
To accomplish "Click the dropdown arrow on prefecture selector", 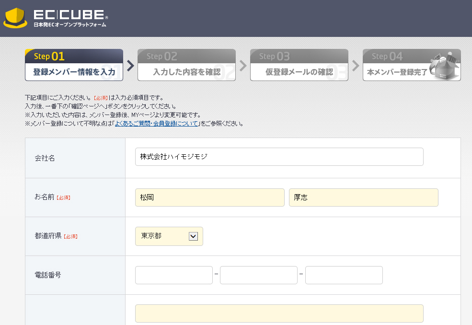I will pos(193,236).
